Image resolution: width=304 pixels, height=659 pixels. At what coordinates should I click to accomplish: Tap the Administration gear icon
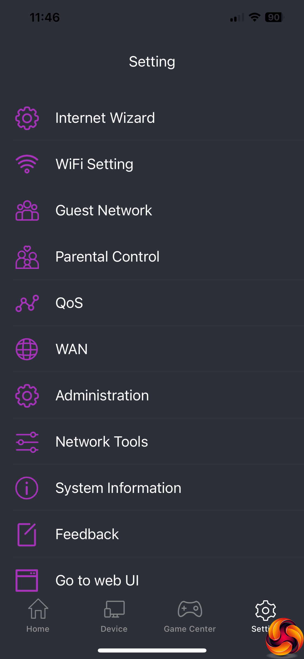(x=27, y=396)
